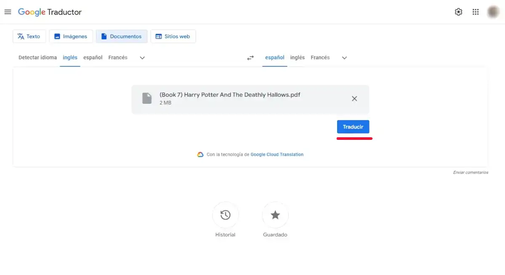Switch source language to Detectar idioma

37,58
